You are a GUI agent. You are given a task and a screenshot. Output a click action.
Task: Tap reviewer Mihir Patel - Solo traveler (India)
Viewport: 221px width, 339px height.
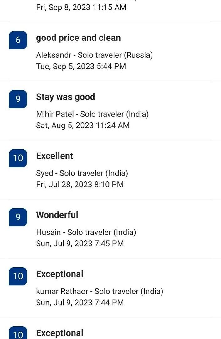[x=92, y=114]
